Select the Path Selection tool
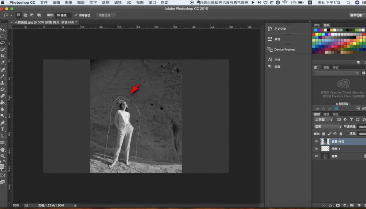The image size is (366, 209). click(3, 136)
